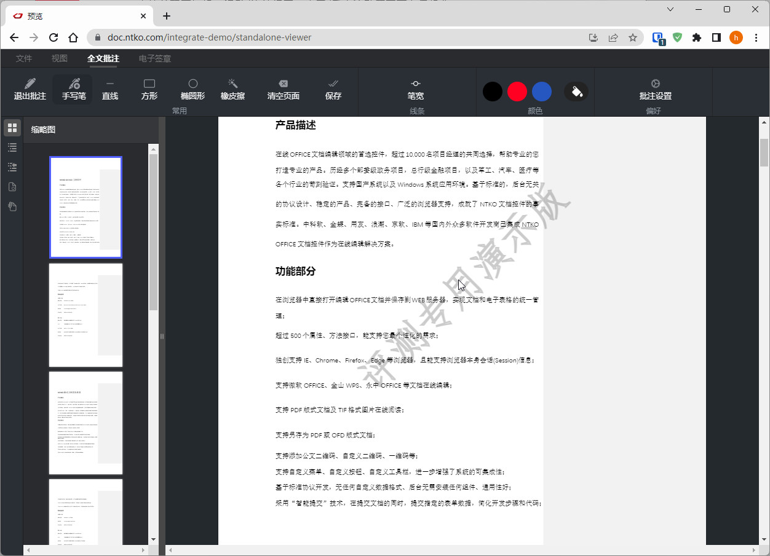
Task: Toggle the browser side panel icon
Action: (716, 37)
